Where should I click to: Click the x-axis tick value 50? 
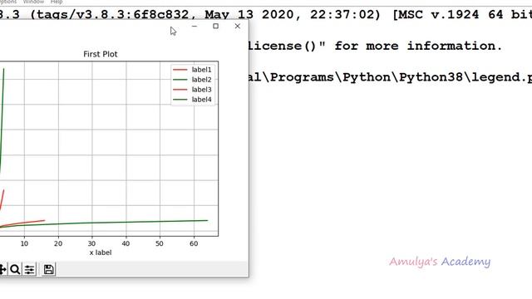(x=160, y=243)
